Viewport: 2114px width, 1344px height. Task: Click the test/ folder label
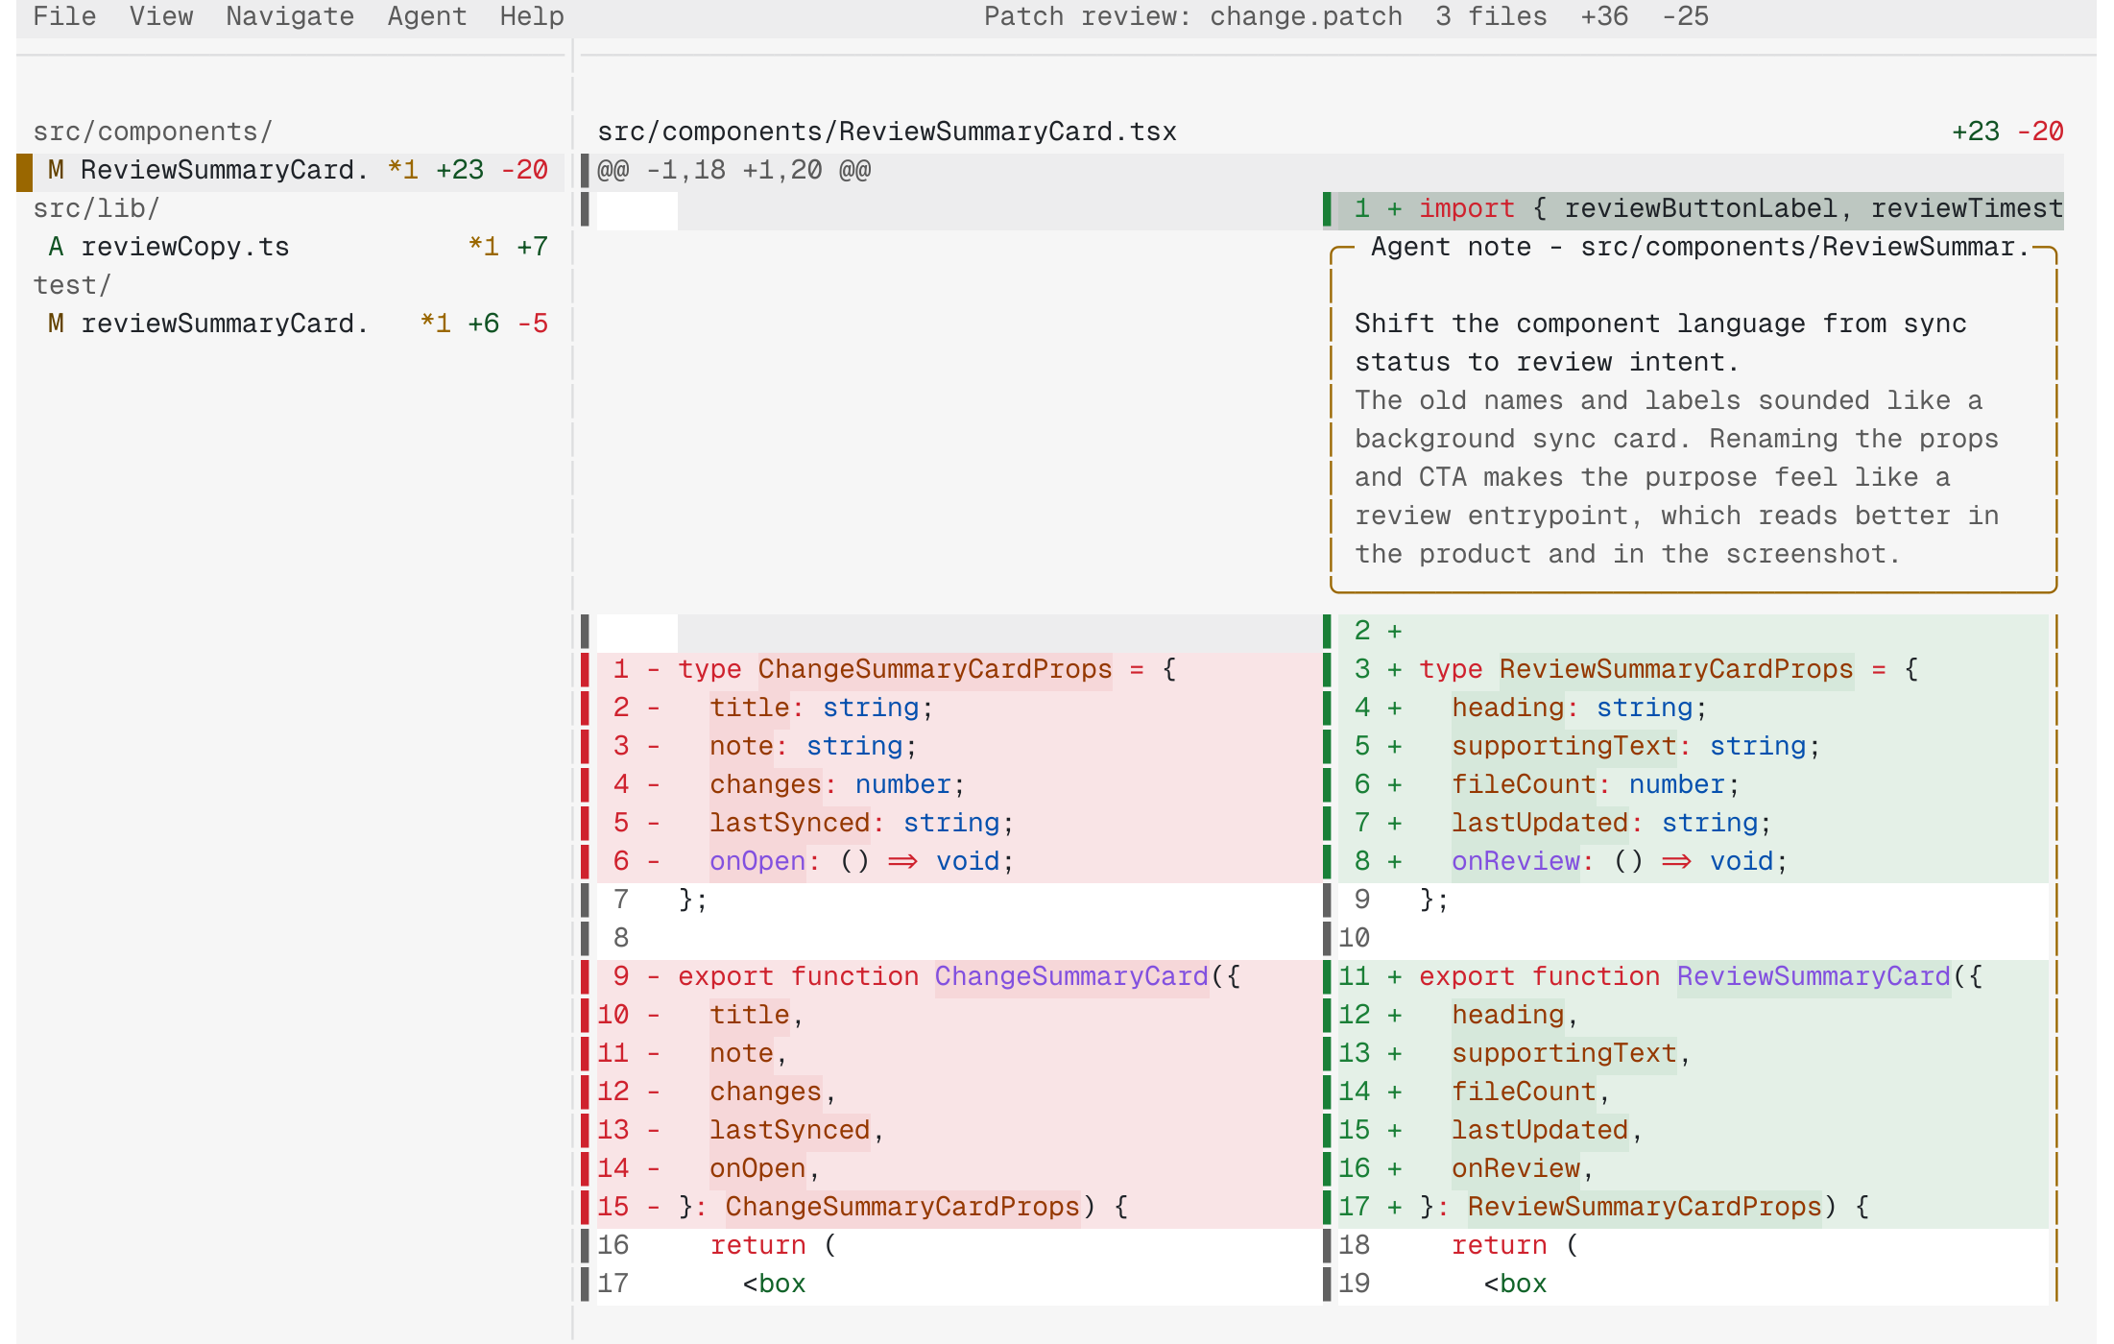point(72,285)
